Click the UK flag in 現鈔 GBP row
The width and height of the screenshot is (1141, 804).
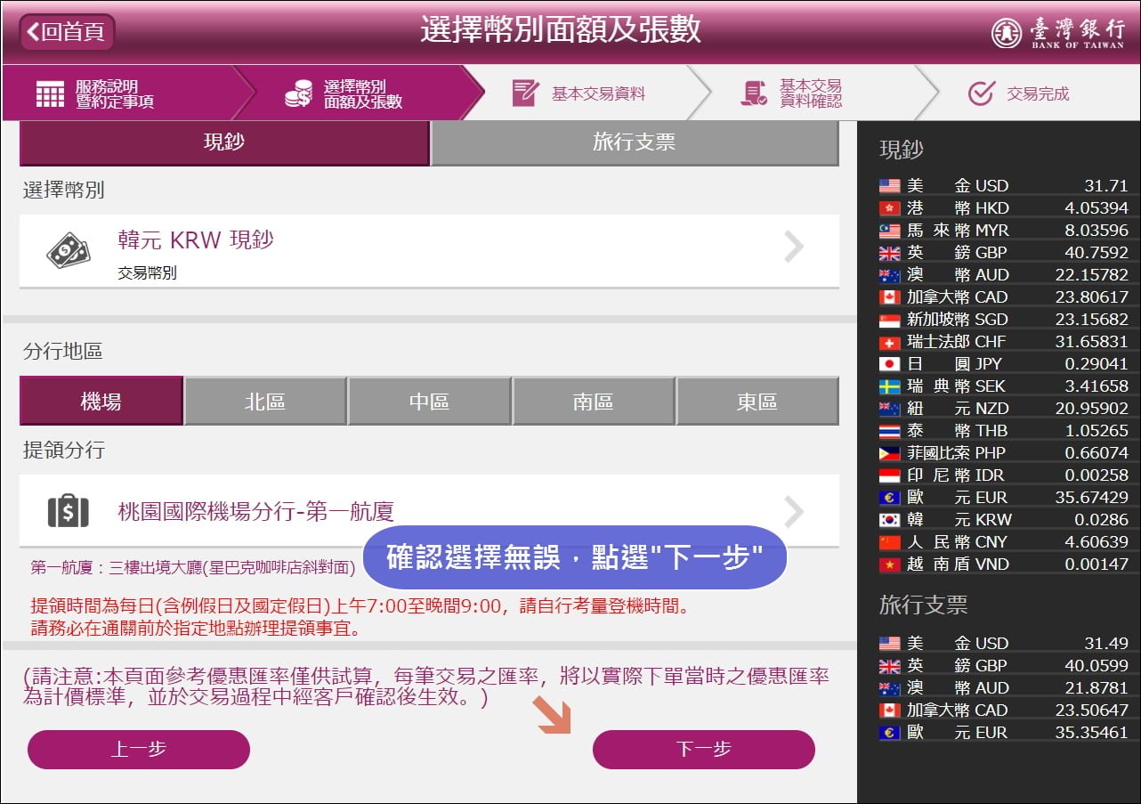point(890,253)
